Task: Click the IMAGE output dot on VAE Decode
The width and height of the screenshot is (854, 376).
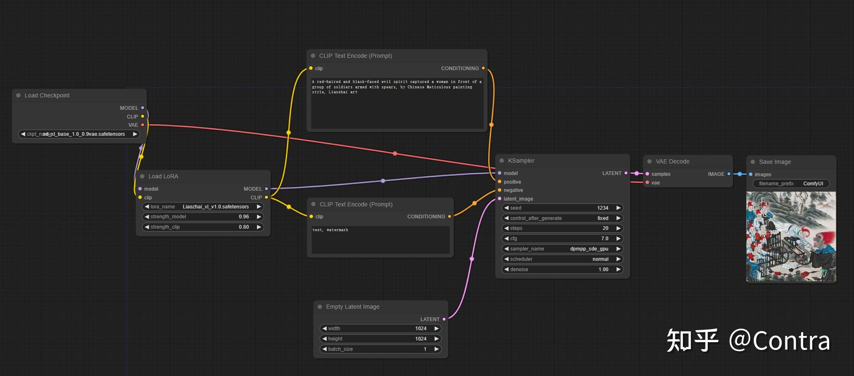Action: point(729,174)
